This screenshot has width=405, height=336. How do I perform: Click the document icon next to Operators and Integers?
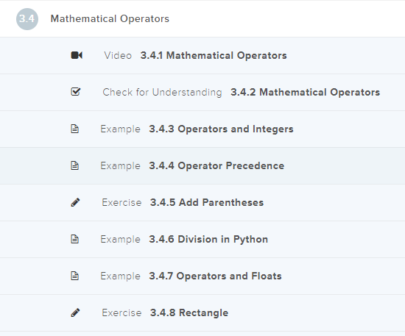[74, 129]
